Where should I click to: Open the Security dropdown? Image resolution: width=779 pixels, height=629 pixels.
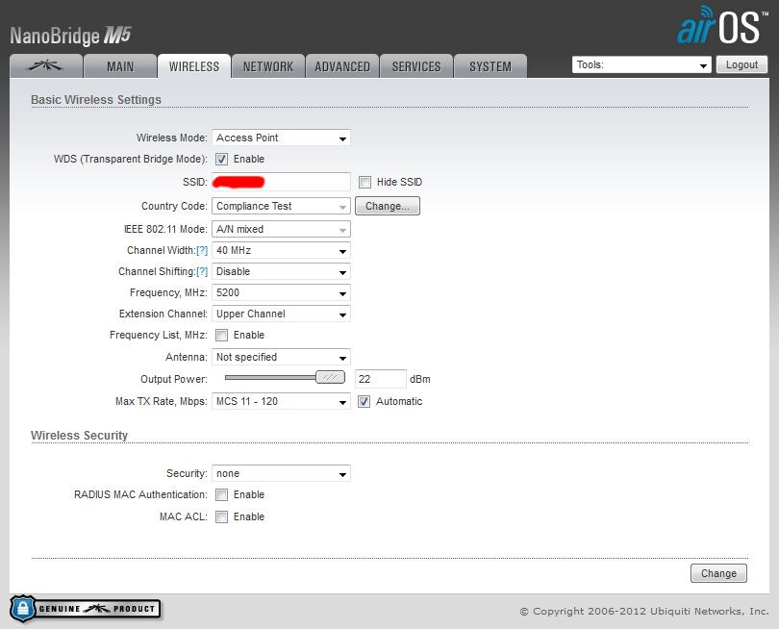[281, 473]
